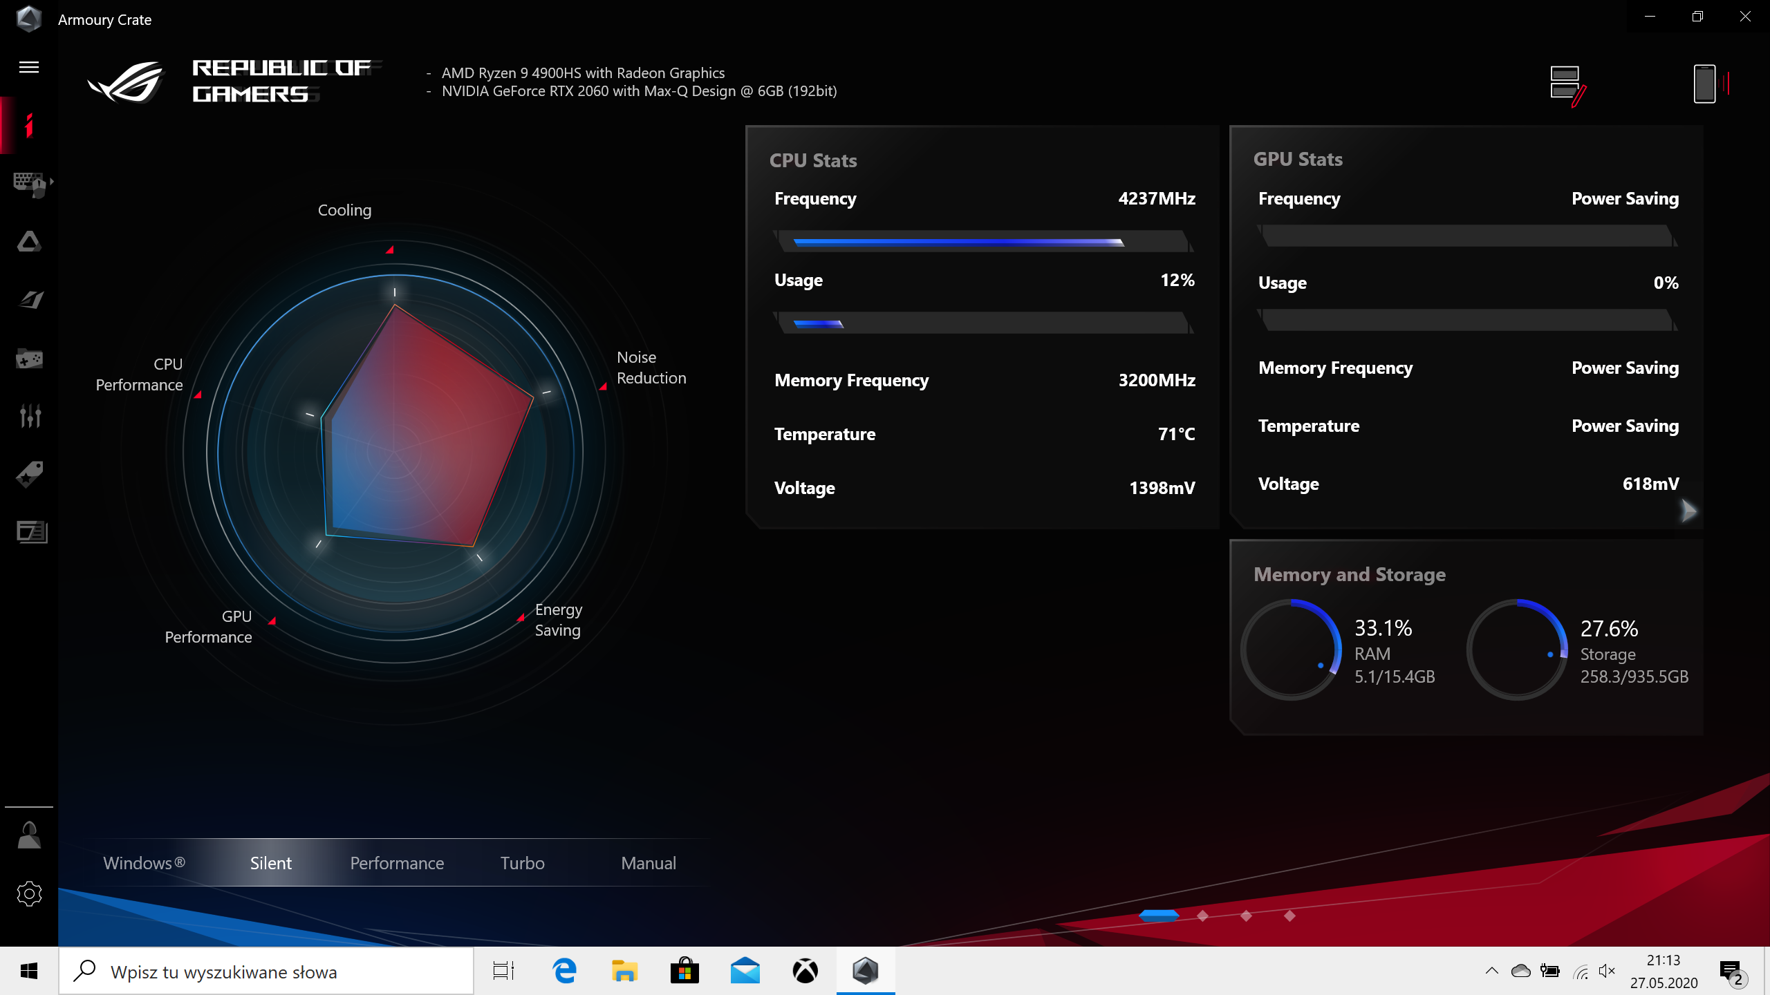Open Scenario Profiles sliders icon
Viewport: 1770px width, 995px height.
(x=29, y=416)
